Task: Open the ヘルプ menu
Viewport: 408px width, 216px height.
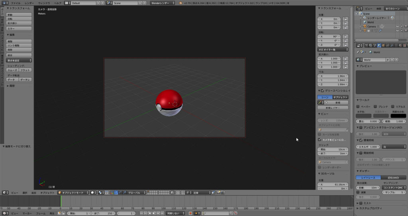Action: tap(57, 3)
